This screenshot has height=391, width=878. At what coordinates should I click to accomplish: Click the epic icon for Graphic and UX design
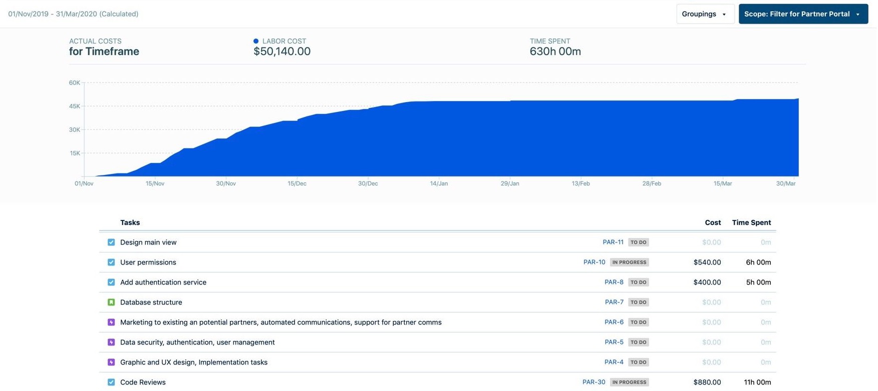coord(111,362)
